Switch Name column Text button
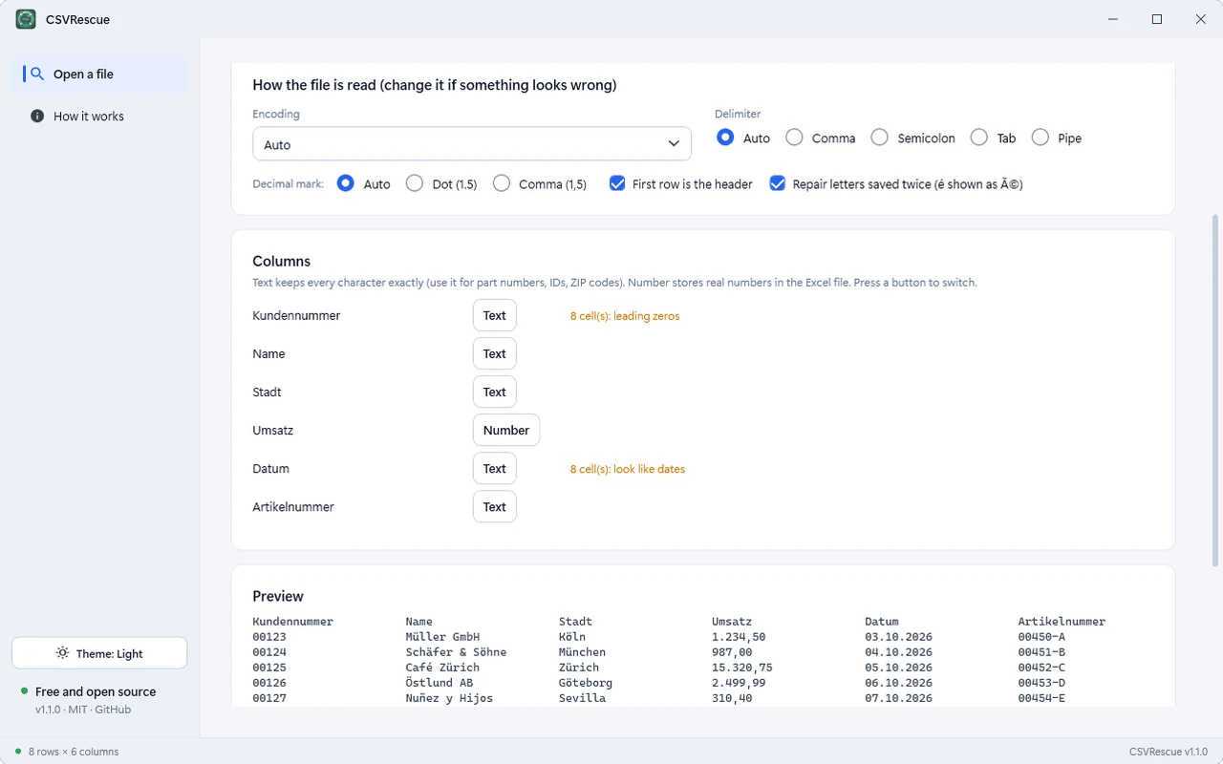 click(495, 353)
